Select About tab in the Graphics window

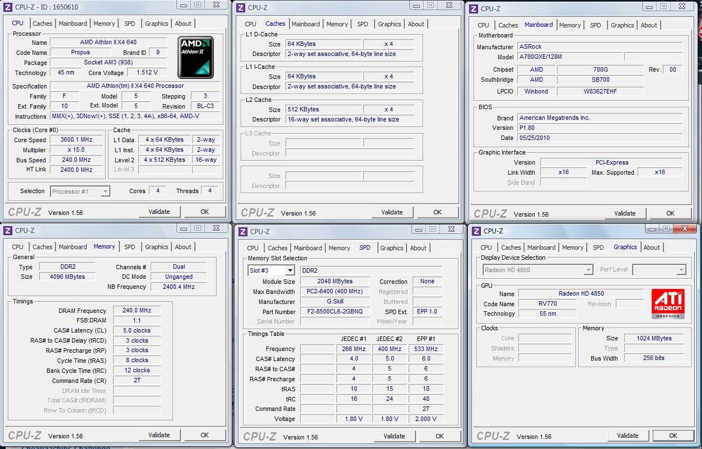click(x=652, y=247)
